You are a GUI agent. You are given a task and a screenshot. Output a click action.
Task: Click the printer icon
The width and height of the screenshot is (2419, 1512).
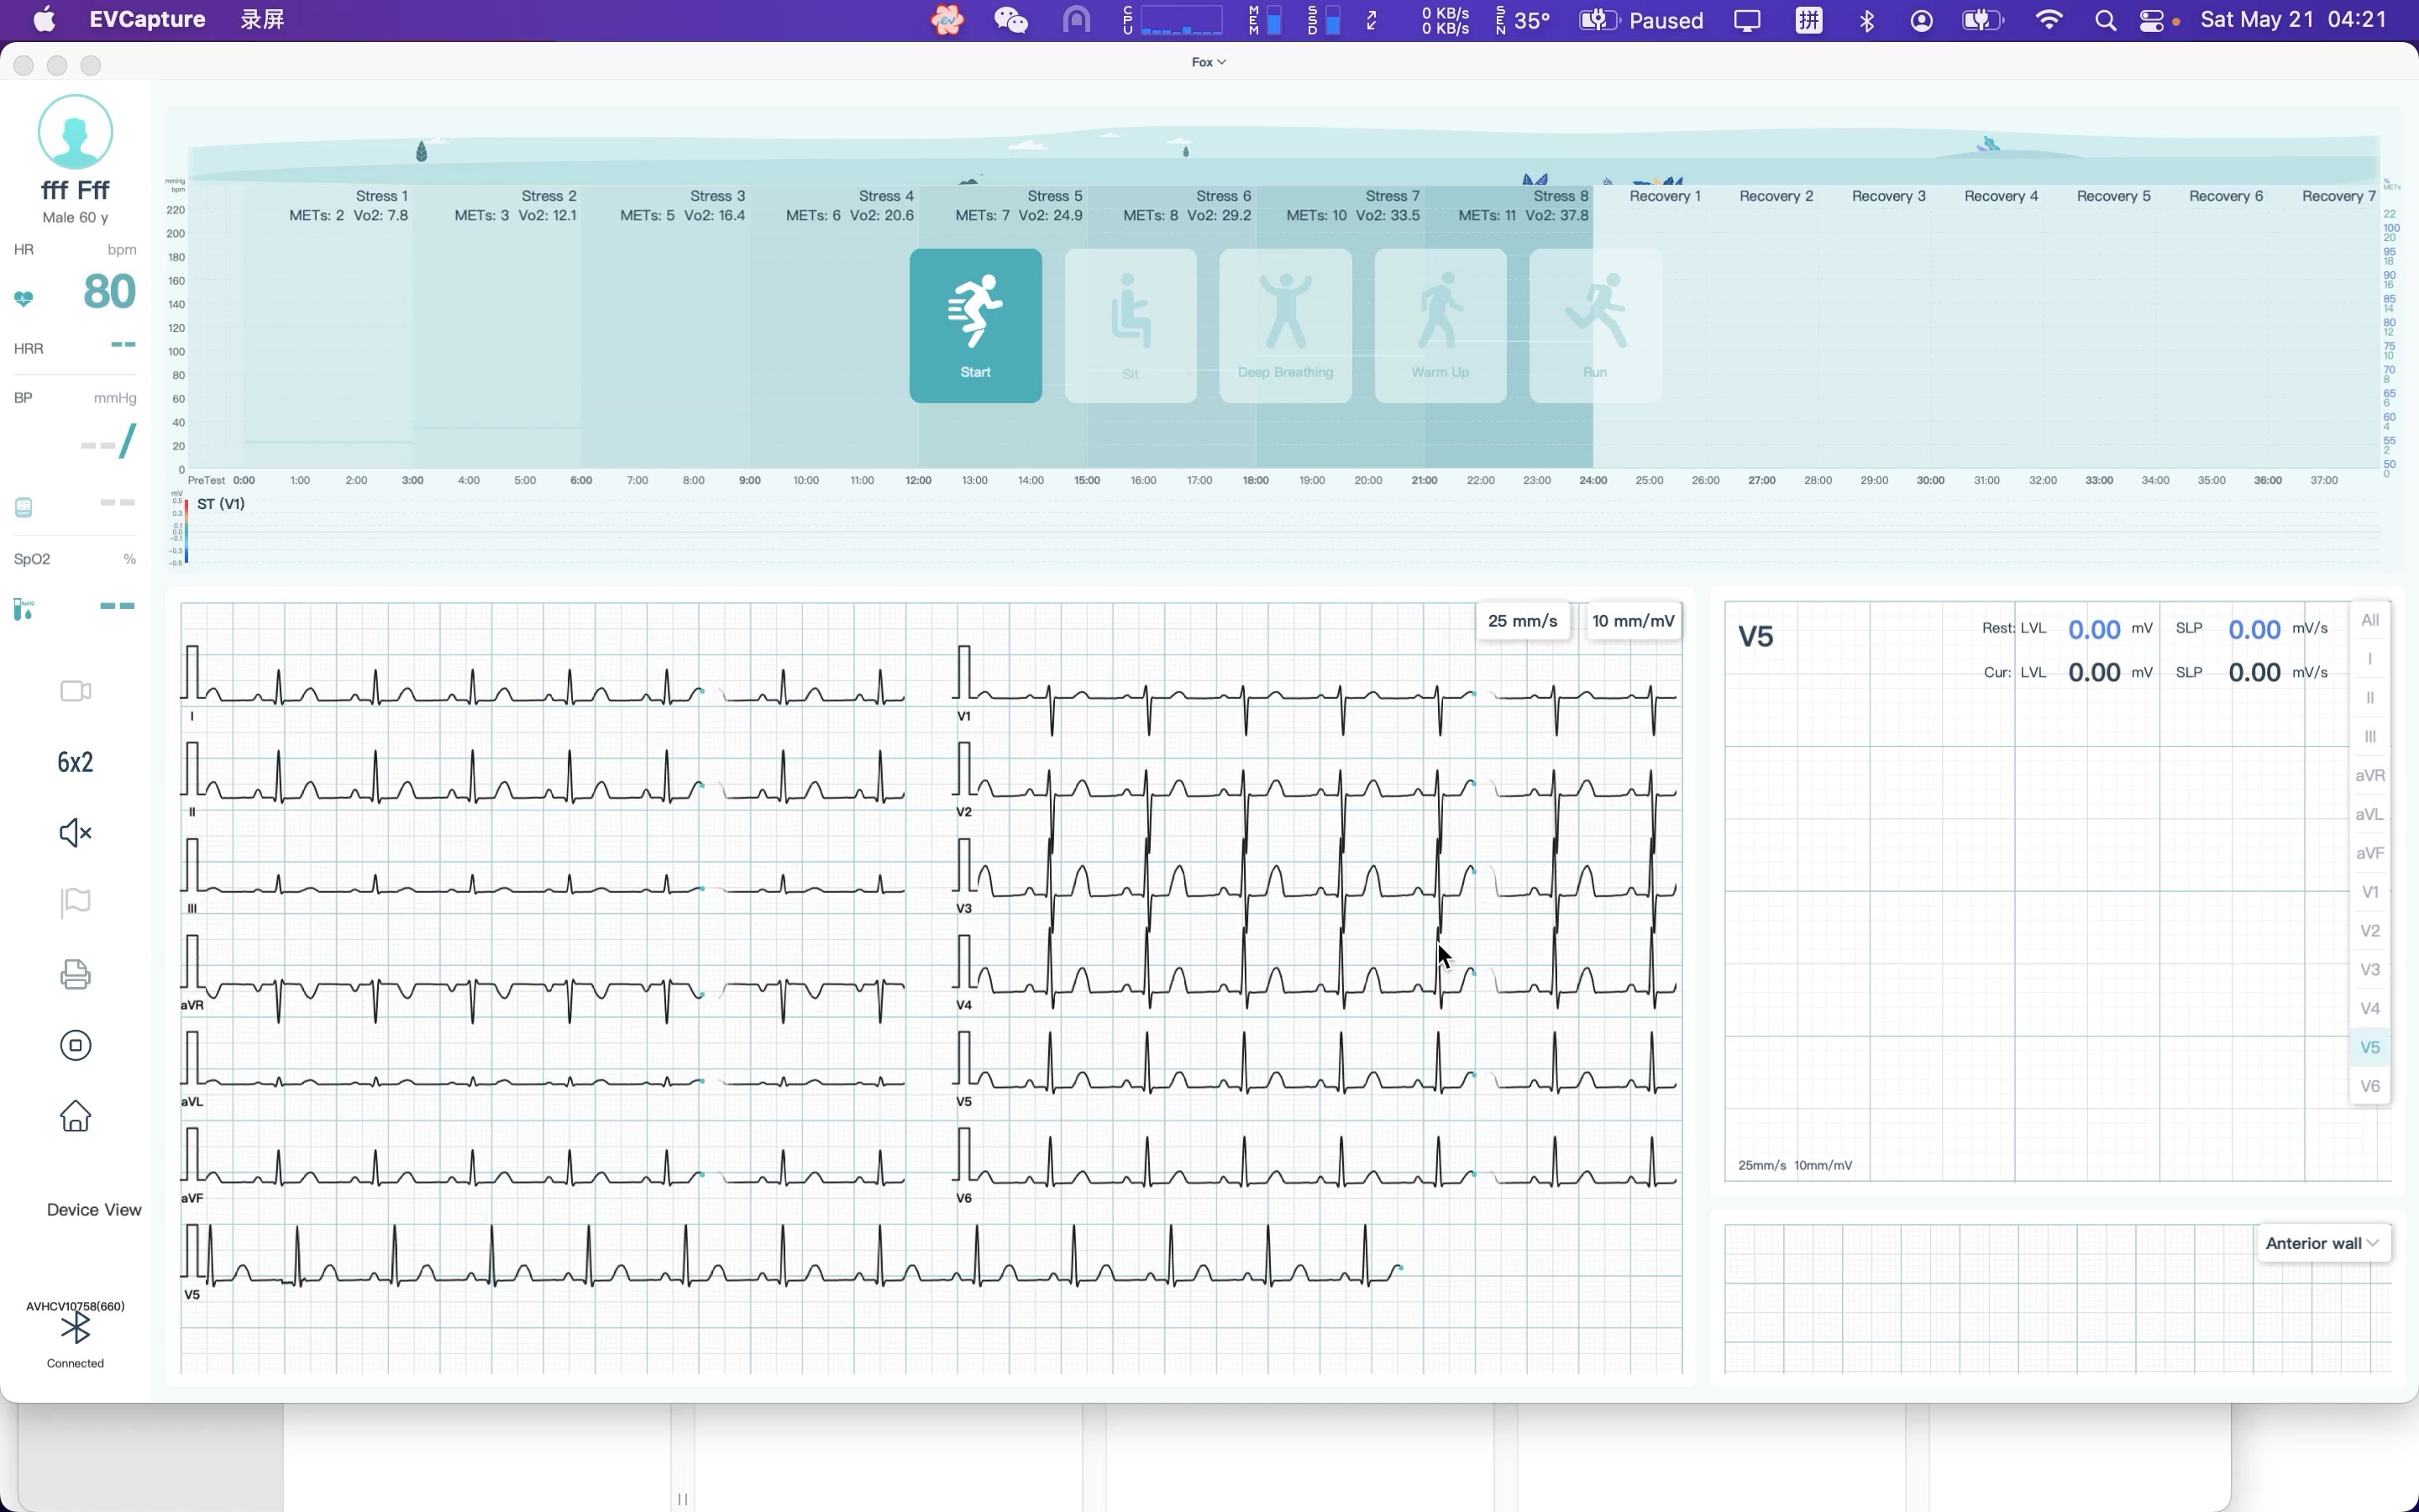(76, 974)
